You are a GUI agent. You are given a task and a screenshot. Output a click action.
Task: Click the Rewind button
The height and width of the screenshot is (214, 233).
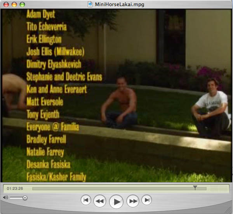(100, 201)
